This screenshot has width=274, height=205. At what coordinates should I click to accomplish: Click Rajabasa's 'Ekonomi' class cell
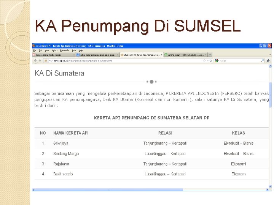point(239,164)
